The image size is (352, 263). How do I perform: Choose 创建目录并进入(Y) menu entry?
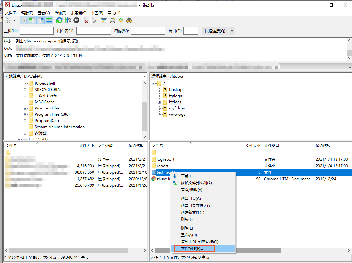(x=203, y=206)
